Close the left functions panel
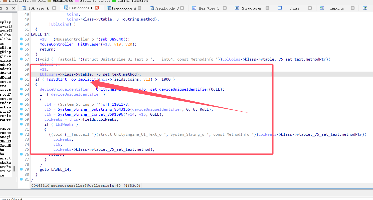The width and height of the screenshot is (373, 200). (x=14, y=8)
